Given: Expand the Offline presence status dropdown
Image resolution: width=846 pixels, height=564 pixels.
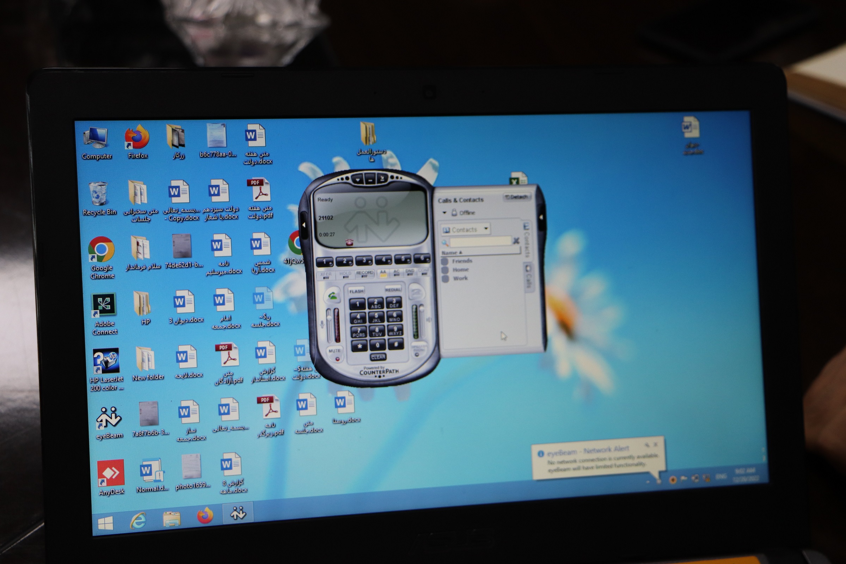Looking at the screenshot, I should [x=445, y=213].
